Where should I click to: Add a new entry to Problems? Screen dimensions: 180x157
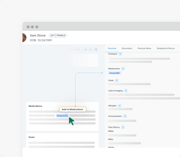[x=120, y=54]
